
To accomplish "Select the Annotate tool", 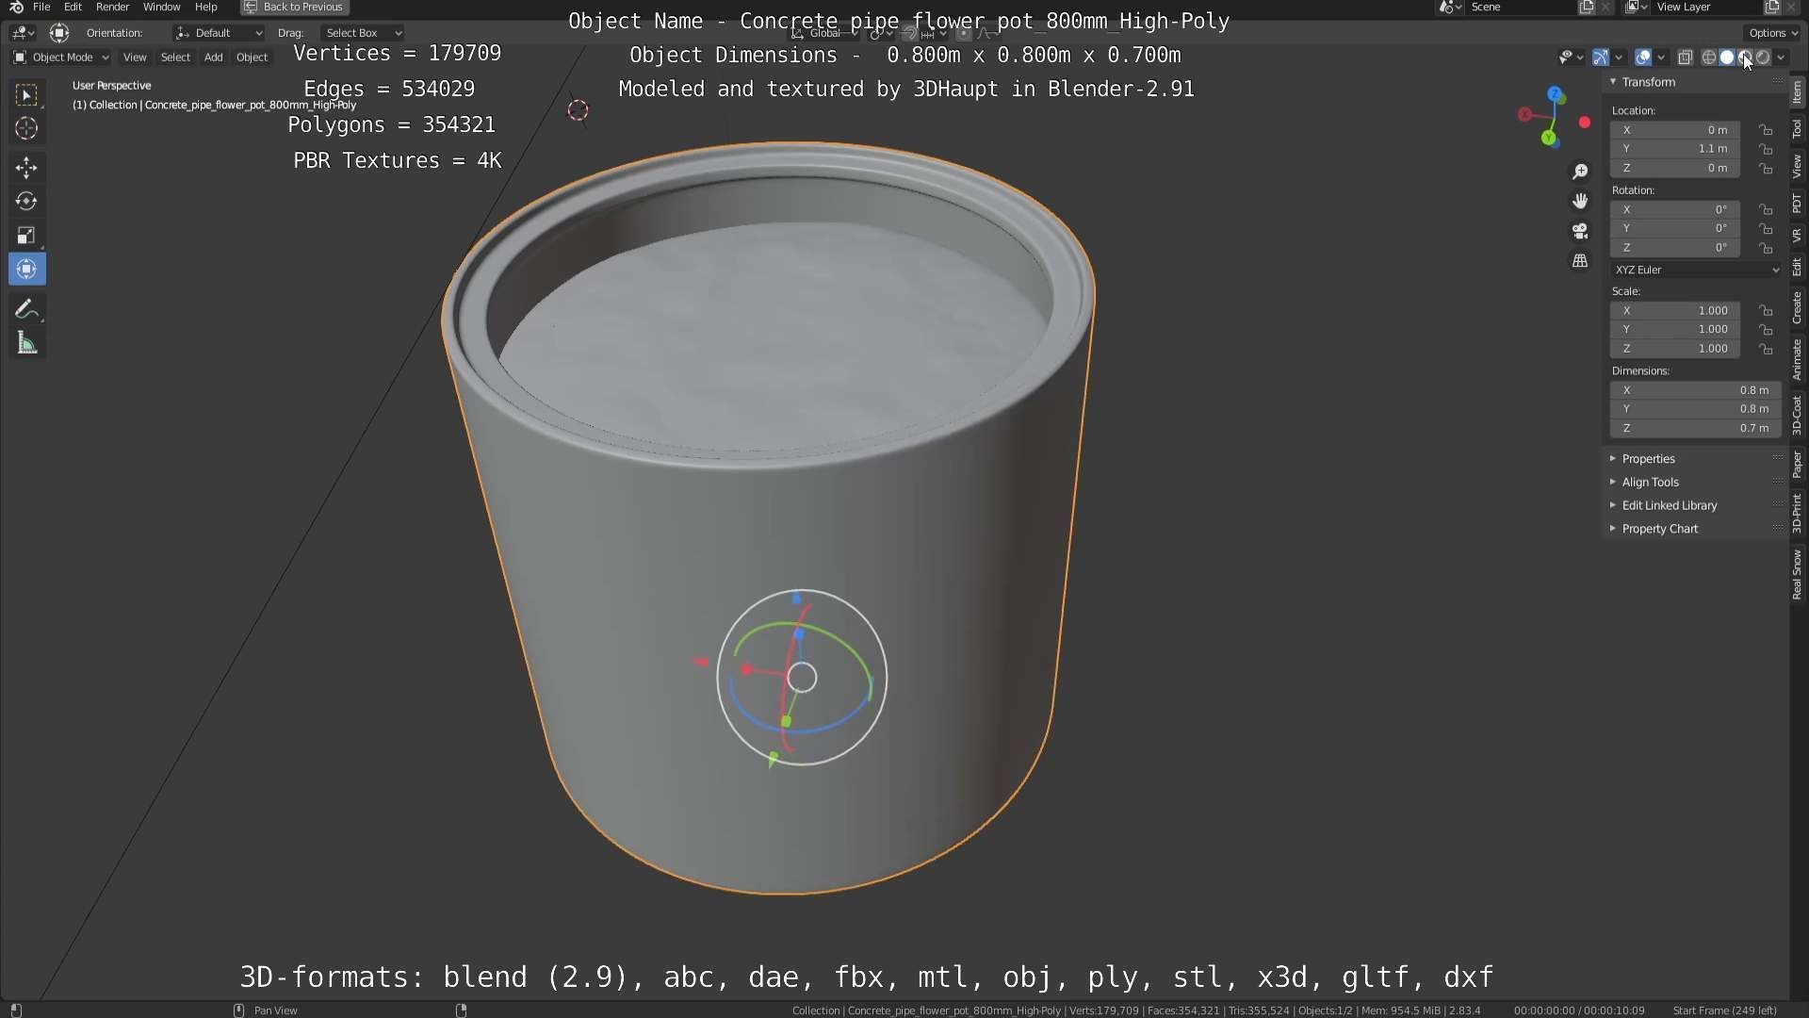I will click(x=26, y=309).
